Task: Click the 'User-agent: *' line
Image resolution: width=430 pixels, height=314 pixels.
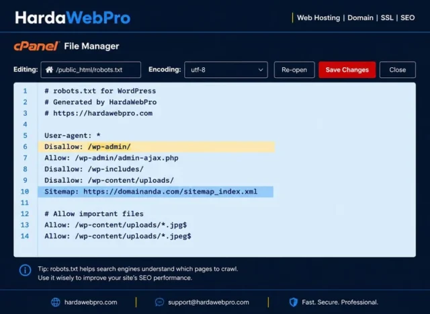Action: pos(73,136)
